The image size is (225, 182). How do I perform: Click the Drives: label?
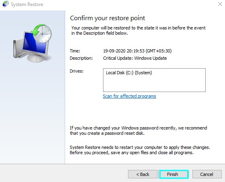(76, 71)
